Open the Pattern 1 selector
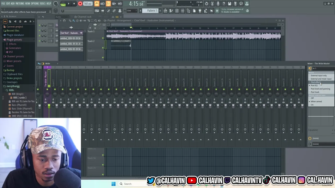This screenshot has height=188, width=335. pyautogui.click(x=150, y=11)
